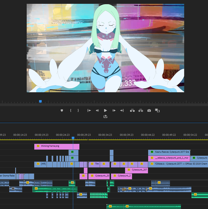The height and width of the screenshot is (209, 208).
Task: Select the [HR] clip
Action: tap(40, 164)
